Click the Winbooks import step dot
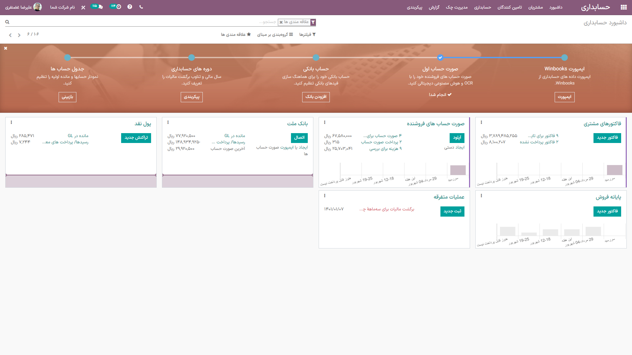Viewport: 632px width, 355px height. 565,58
